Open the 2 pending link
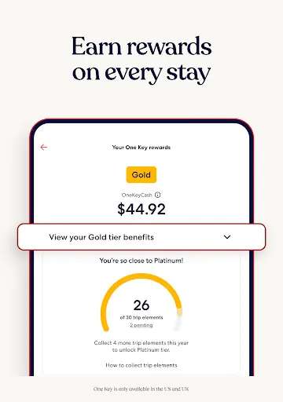The image size is (283, 402). point(141,325)
